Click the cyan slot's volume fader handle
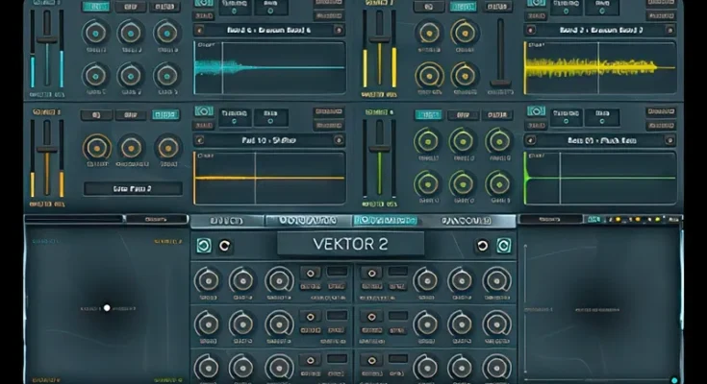 coord(47,39)
